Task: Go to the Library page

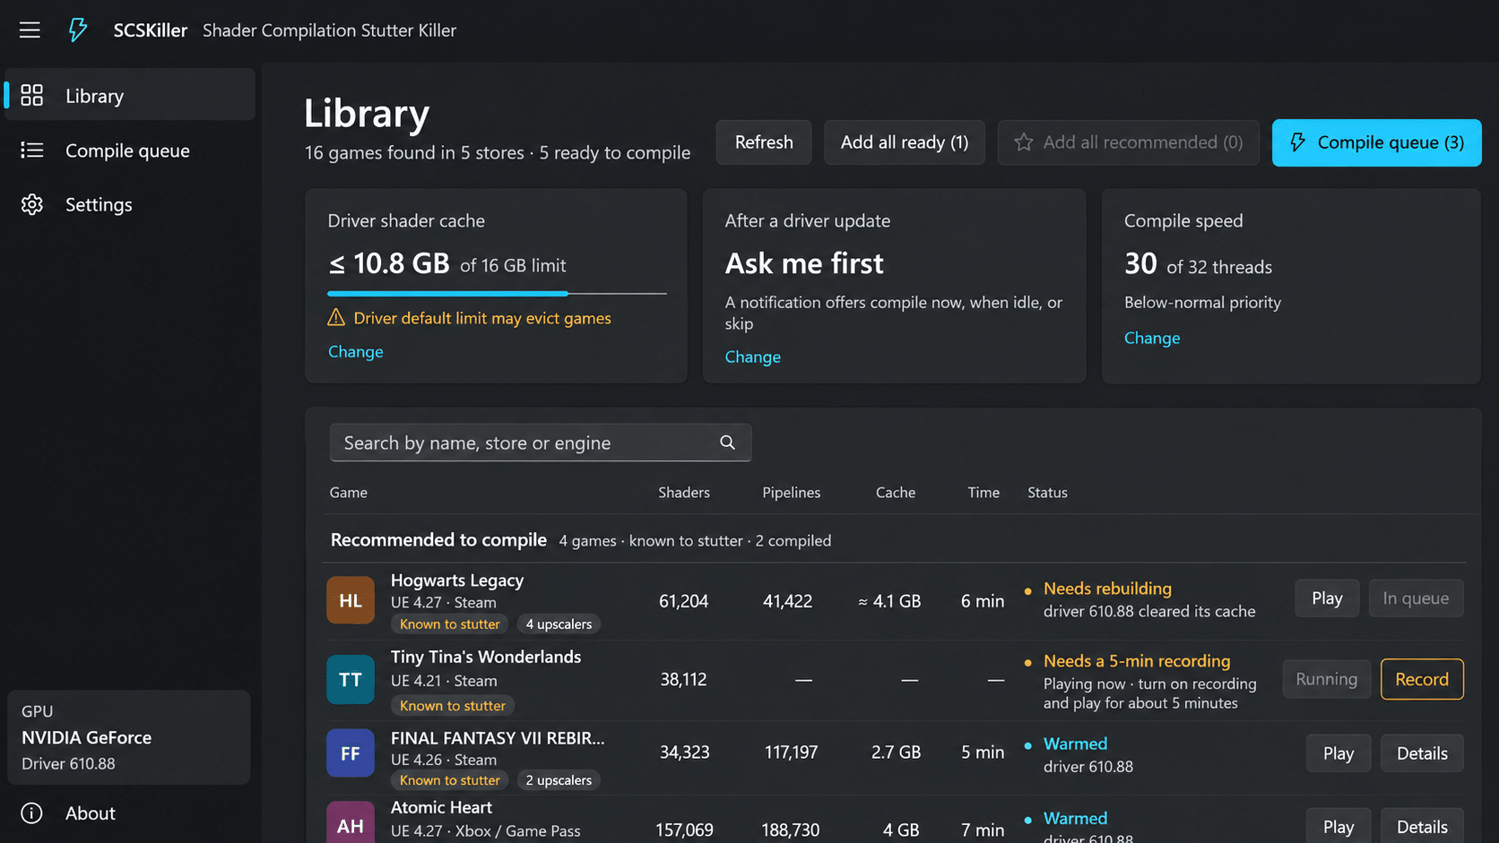Action: [130, 95]
